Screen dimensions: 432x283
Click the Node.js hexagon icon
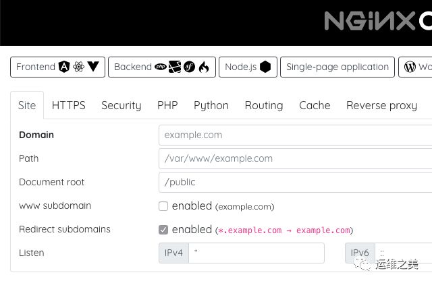265,67
